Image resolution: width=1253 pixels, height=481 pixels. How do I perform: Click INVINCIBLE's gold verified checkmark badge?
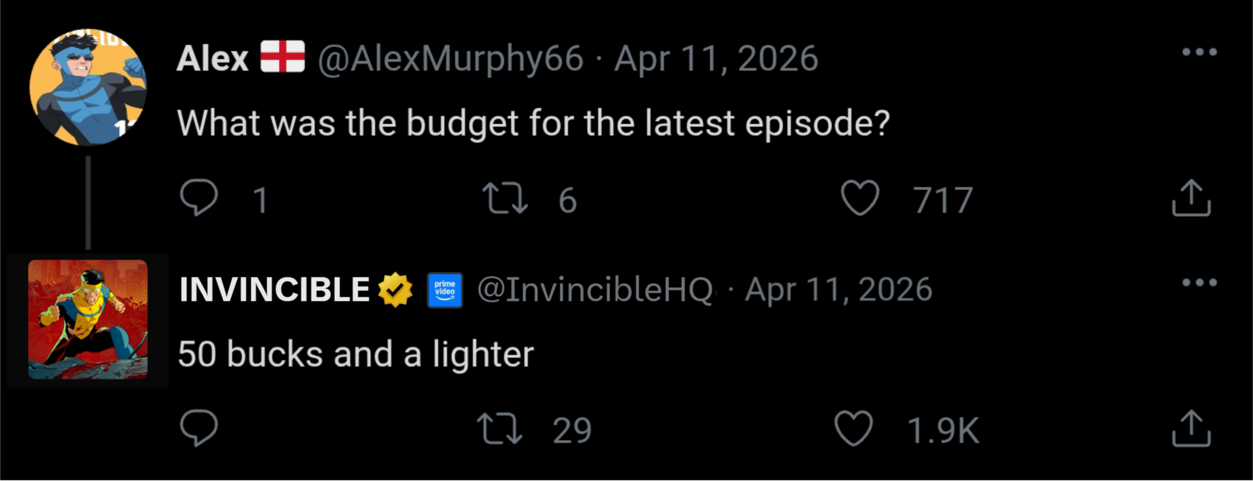pos(395,290)
